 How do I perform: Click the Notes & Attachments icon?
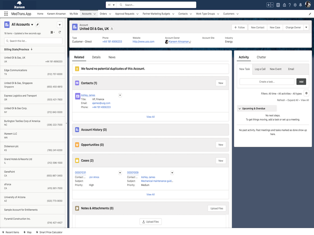click(77, 208)
